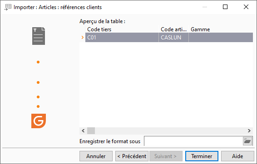The width and height of the screenshot is (257, 164).
Task: Open help via the Aide button
Action: [237, 156]
